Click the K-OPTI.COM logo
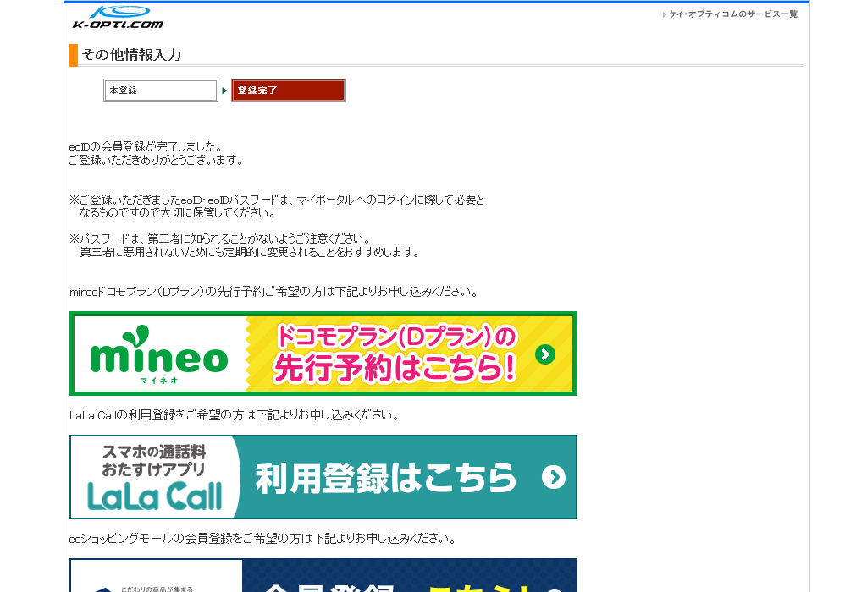Viewport: 867px width, 592px height. 119,17
